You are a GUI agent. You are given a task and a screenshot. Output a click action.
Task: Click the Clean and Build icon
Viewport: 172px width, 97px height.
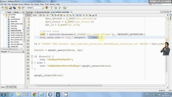[56, 8]
